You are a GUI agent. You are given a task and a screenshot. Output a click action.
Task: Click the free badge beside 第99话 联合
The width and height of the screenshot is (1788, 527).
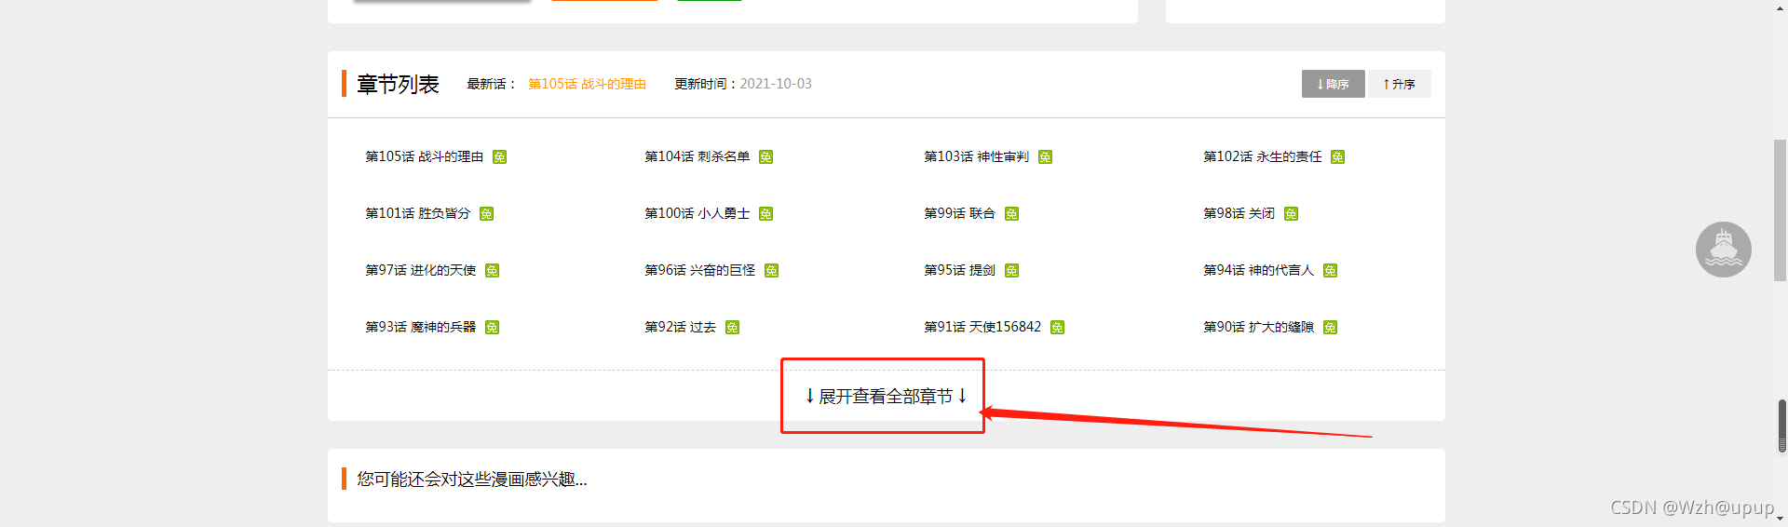point(1011,214)
